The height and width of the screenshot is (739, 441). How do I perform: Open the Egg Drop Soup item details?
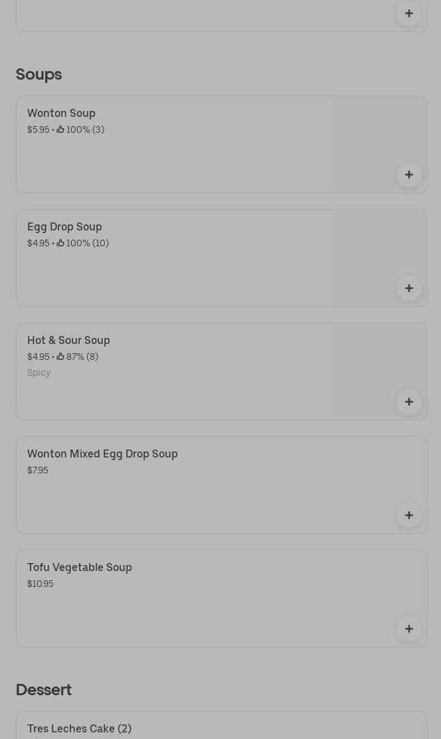pos(64,227)
